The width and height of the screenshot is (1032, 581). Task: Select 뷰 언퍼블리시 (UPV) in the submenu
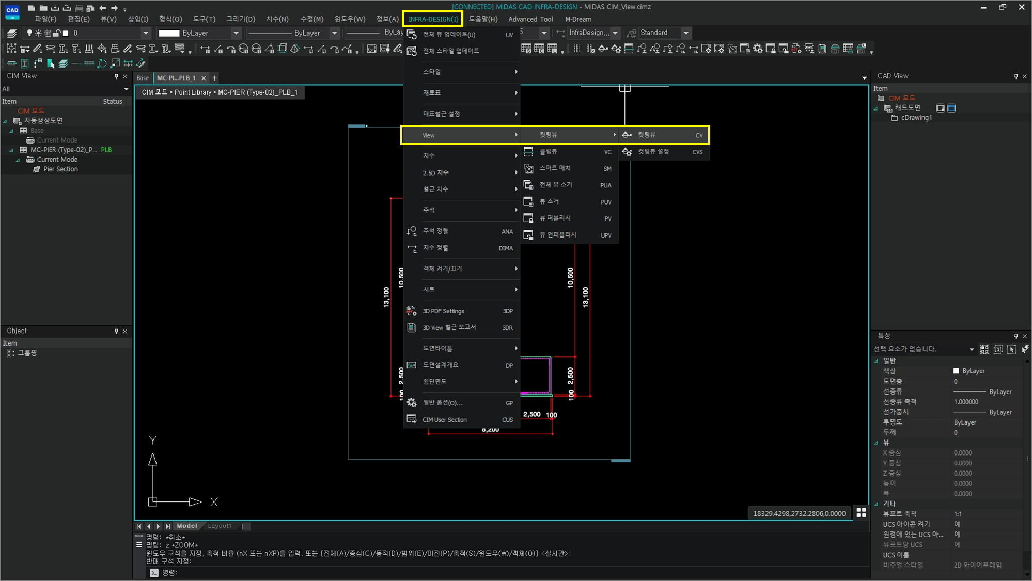point(569,235)
